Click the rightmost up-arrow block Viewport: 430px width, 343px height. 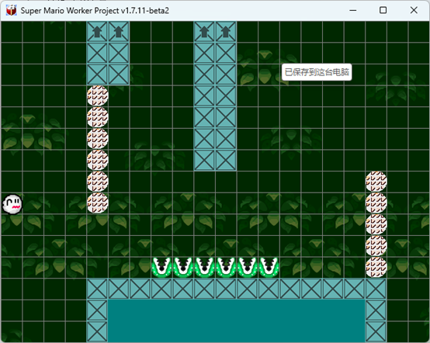coord(226,32)
